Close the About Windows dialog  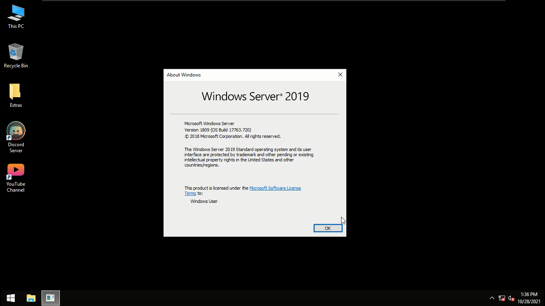pyautogui.click(x=340, y=75)
